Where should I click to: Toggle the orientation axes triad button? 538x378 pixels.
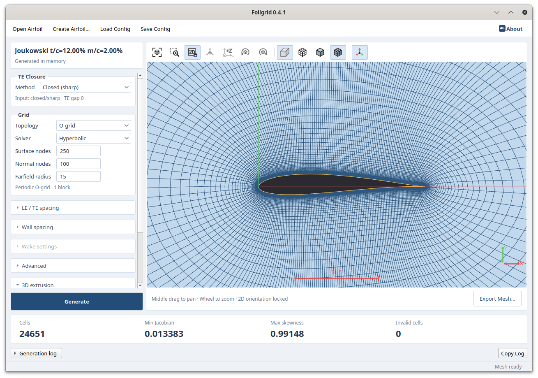(x=360, y=52)
